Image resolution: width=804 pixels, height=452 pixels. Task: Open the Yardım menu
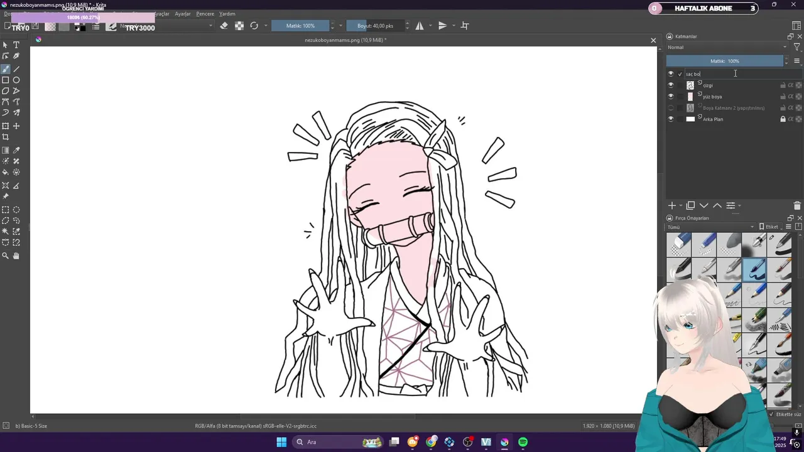(x=227, y=14)
